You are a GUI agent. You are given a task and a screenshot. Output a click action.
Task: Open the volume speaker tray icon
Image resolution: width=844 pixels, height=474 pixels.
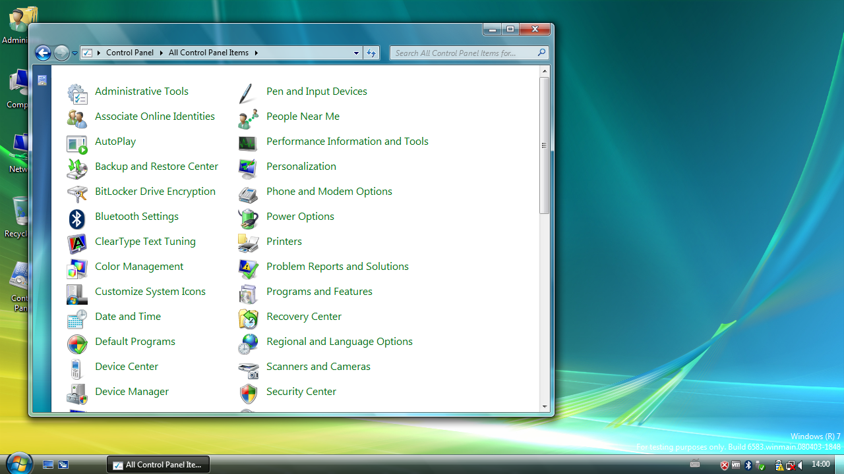[x=800, y=465]
